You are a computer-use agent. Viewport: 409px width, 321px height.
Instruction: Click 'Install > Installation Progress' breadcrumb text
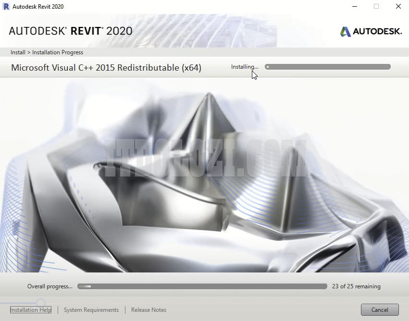[47, 52]
